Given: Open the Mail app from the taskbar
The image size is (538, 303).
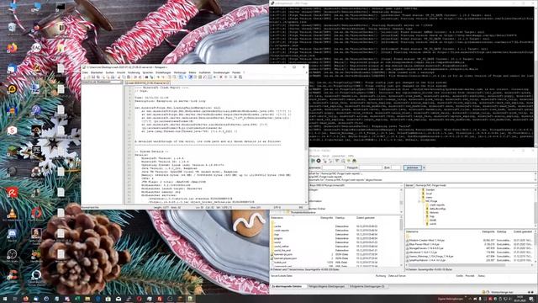Looking at the screenshot, I should coord(119,299).
